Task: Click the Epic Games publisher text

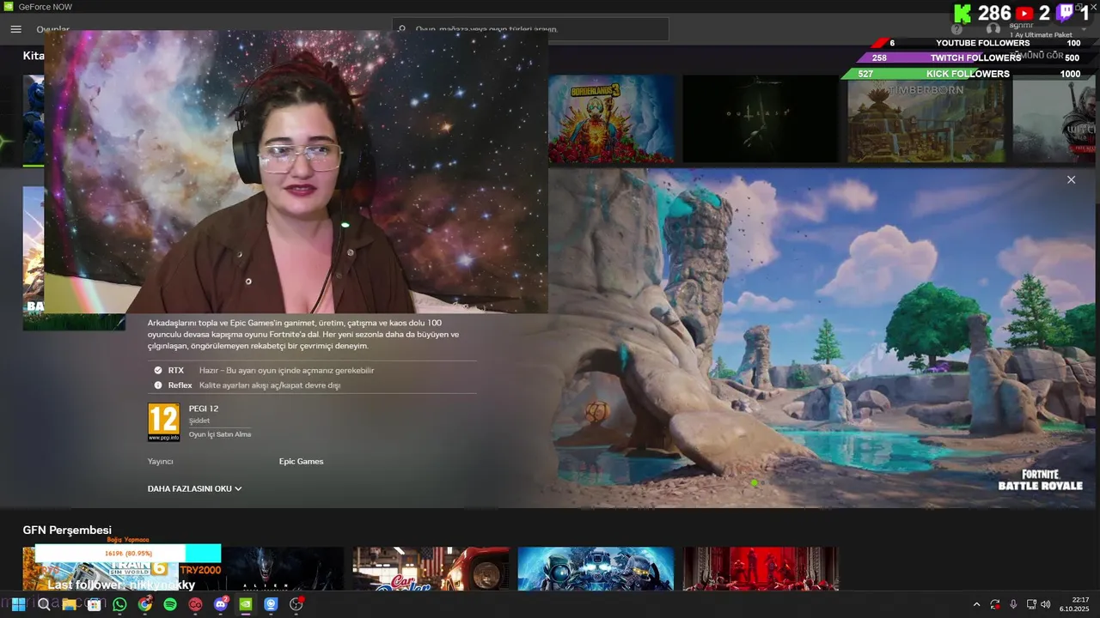Action: (301, 462)
